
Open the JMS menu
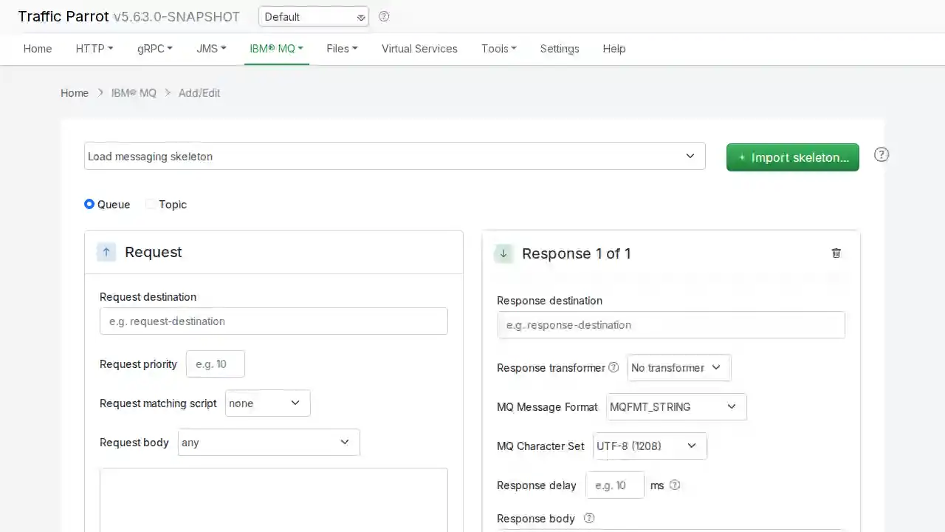(x=211, y=49)
